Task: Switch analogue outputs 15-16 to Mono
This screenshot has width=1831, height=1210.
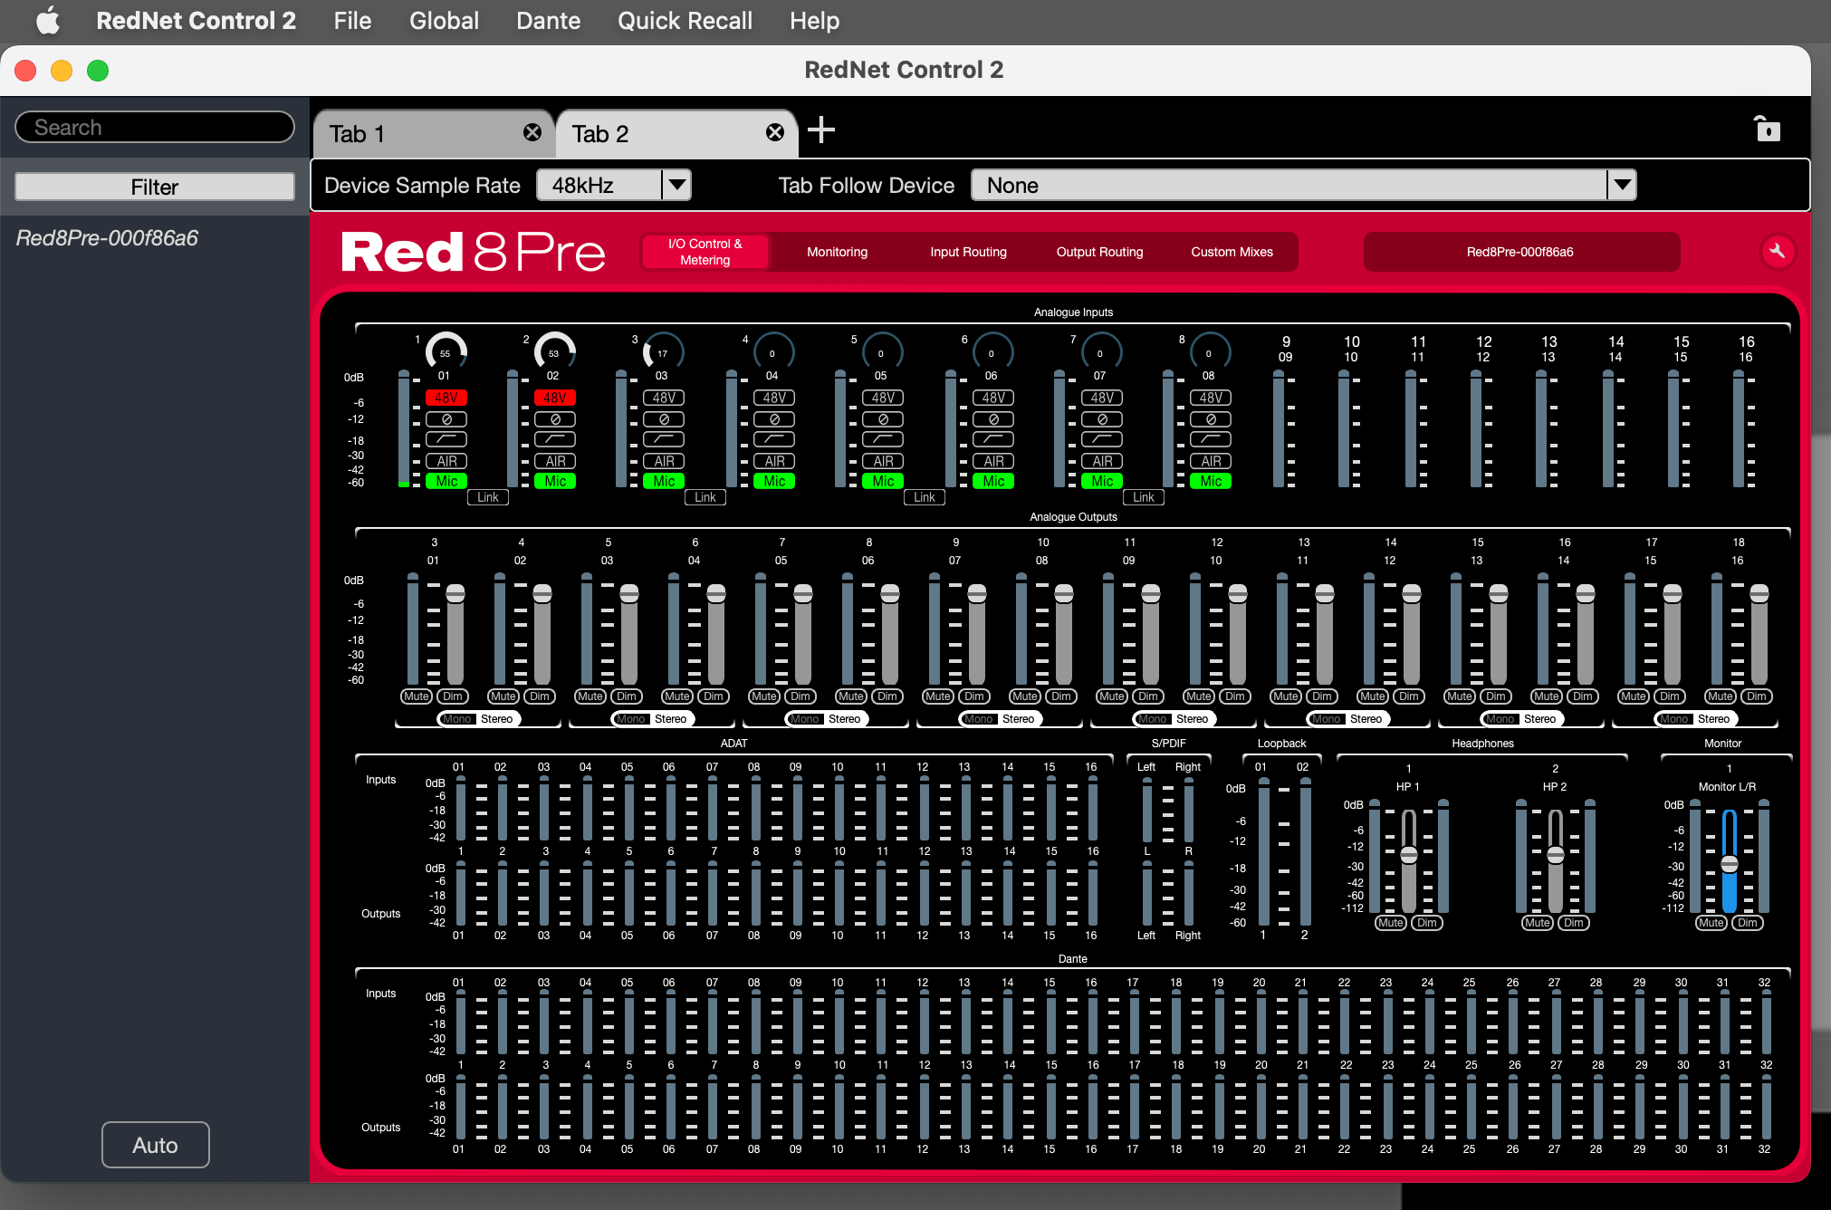Action: 1674,719
